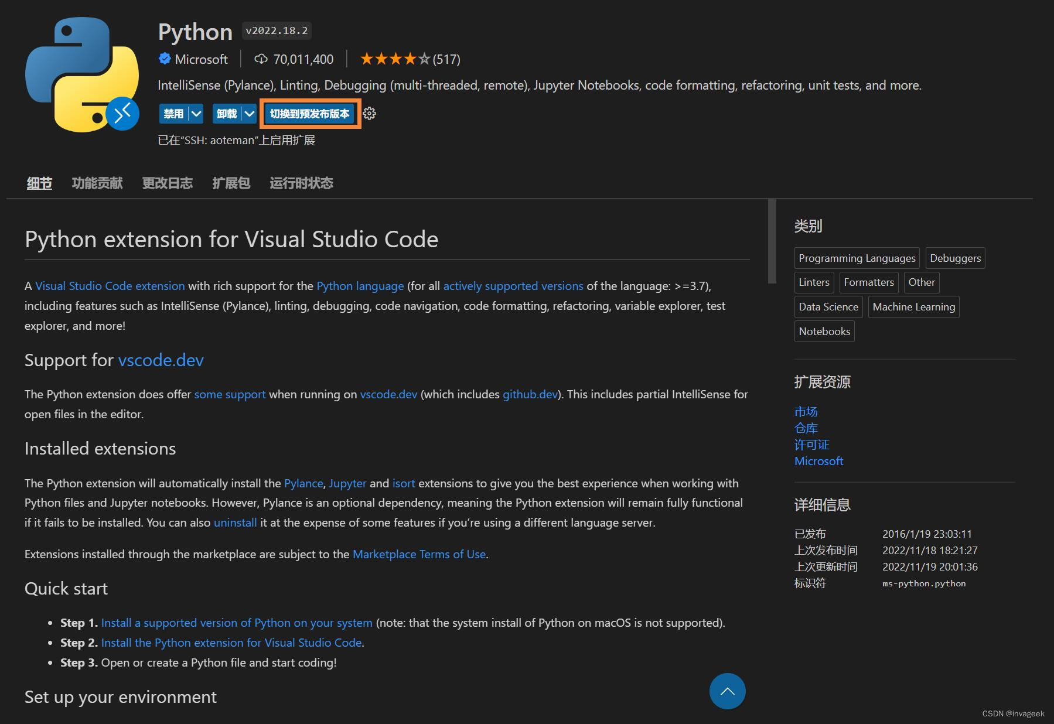Image resolution: width=1054 pixels, height=724 pixels.
Task: Click the published date 2016/1/19 23:03:11
Action: [x=927, y=534]
